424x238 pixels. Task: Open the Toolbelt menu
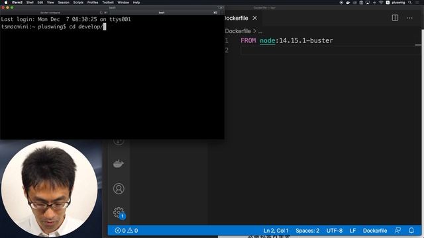(x=108, y=3)
